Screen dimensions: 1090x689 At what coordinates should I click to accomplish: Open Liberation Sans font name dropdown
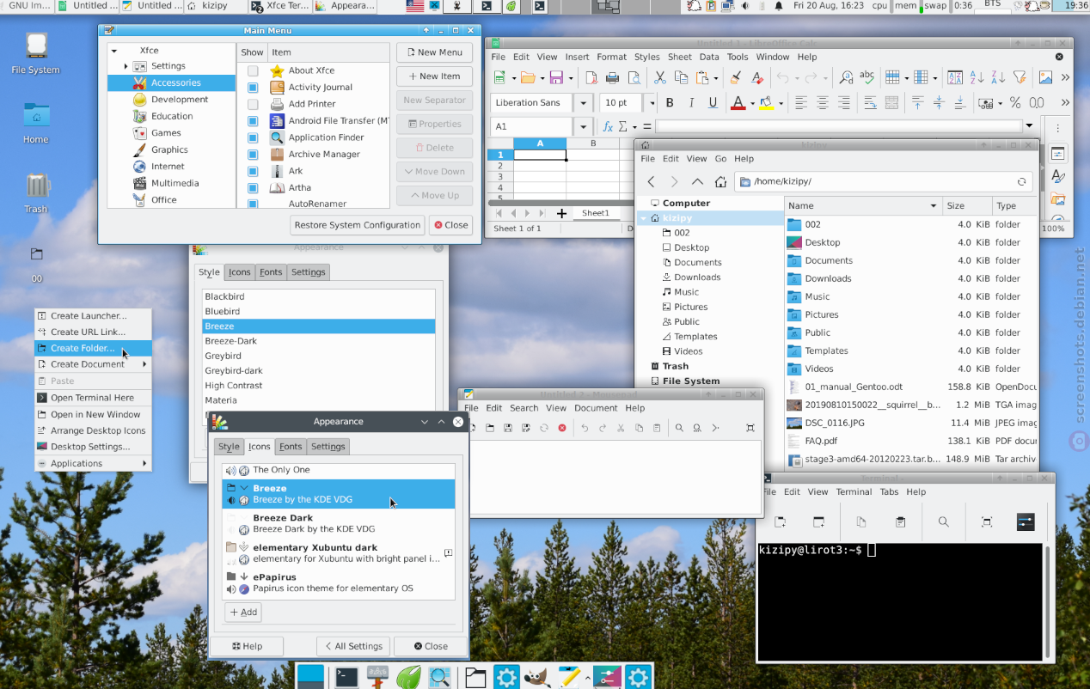pos(583,103)
